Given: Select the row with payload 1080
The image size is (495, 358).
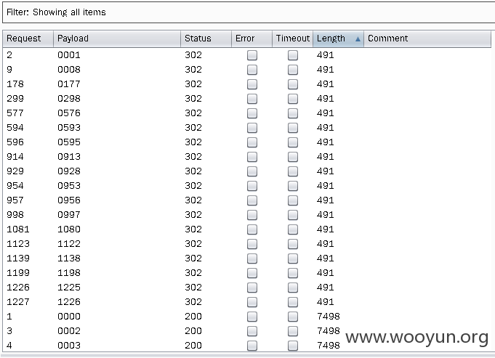Looking at the screenshot, I should [247, 229].
